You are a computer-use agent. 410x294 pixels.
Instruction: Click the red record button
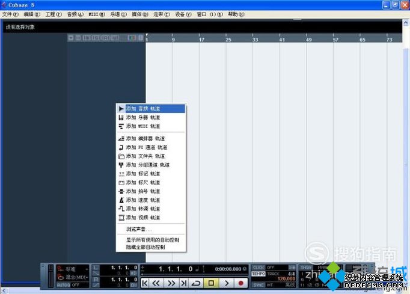[x=241, y=283]
